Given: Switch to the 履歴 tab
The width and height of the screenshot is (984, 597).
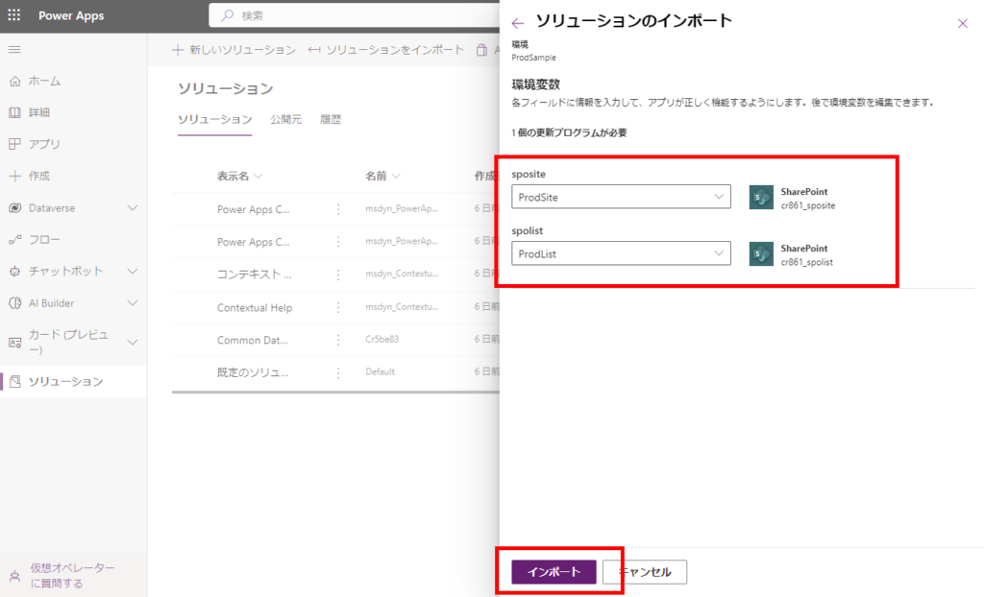Looking at the screenshot, I should point(331,119).
